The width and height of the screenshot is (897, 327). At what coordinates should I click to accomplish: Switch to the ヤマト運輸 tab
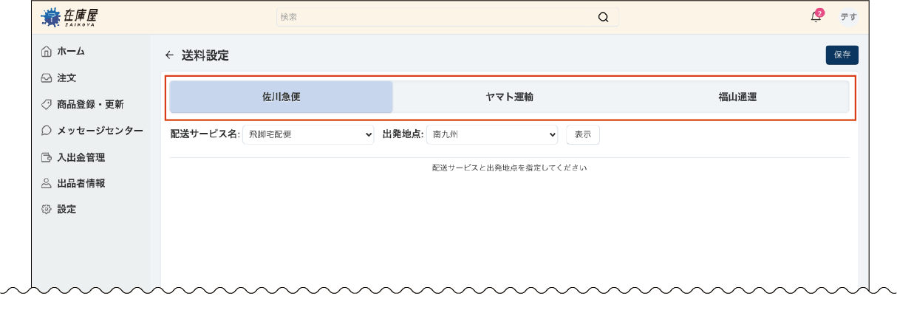tap(510, 97)
